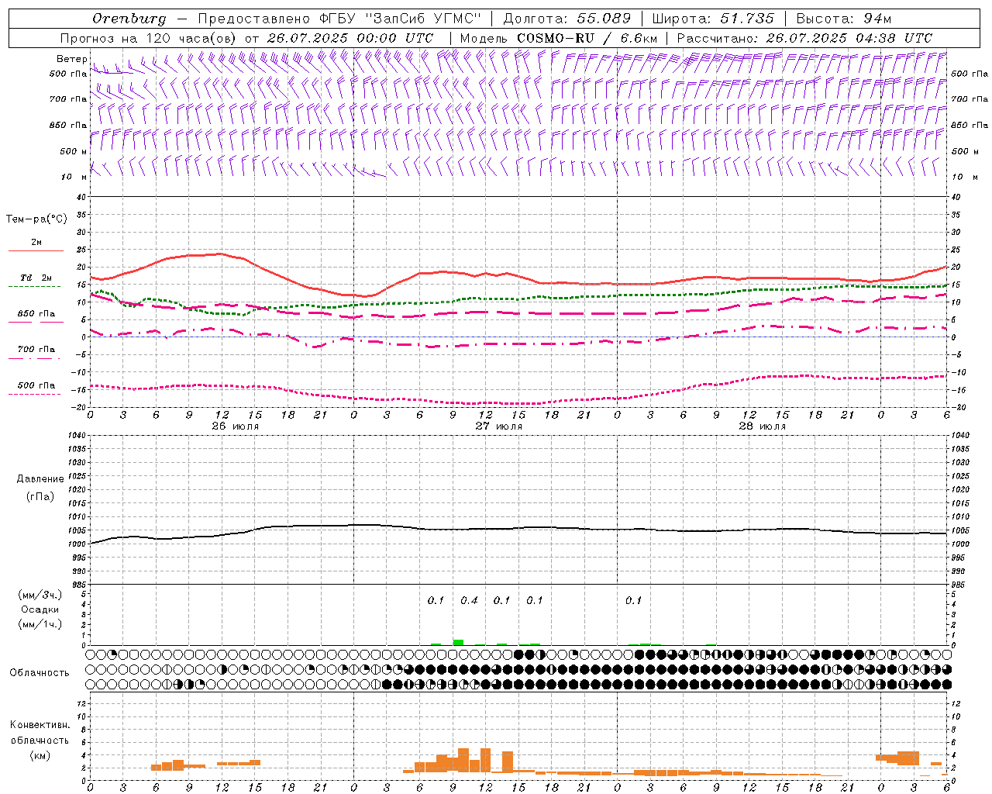Click the (мм/3ч.) precipitation unit label

pyautogui.click(x=40, y=595)
